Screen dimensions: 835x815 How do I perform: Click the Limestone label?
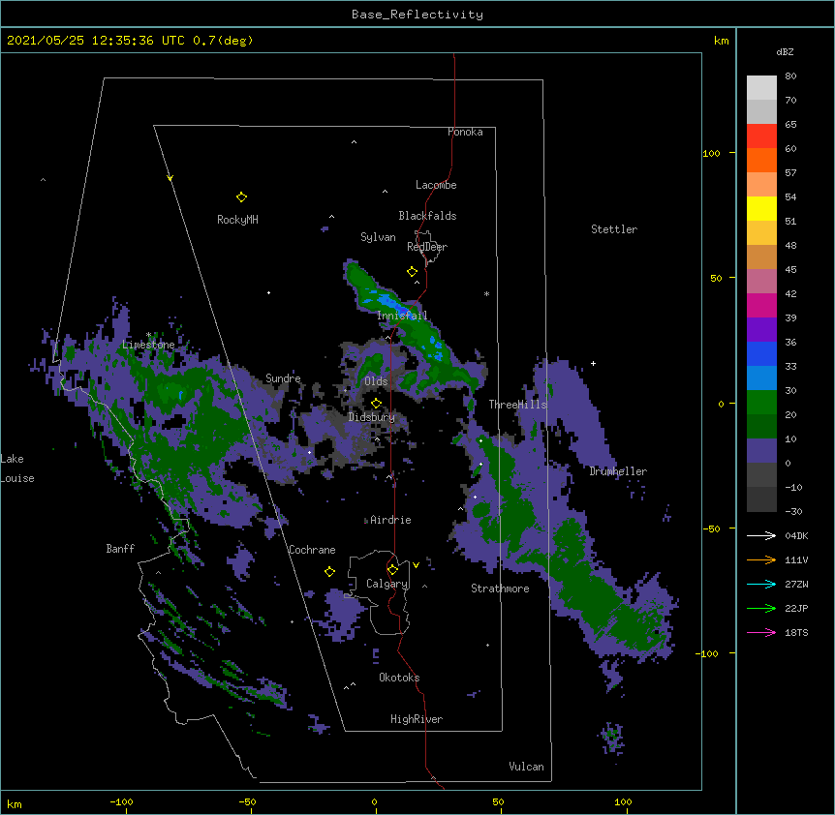point(148,345)
